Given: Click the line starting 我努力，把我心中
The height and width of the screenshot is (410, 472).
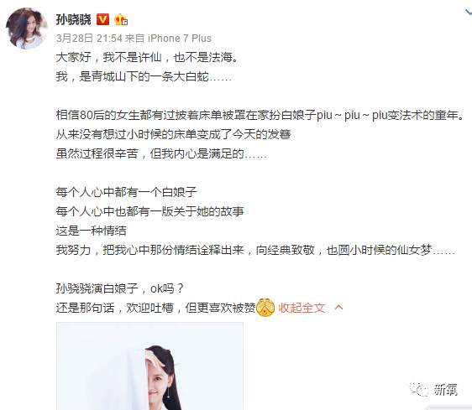Looking at the screenshot, I should 255,250.
